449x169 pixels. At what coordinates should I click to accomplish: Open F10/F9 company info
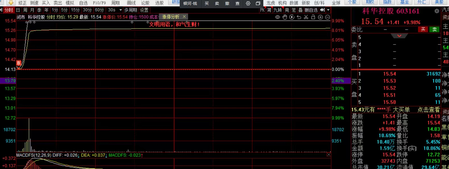99,3
